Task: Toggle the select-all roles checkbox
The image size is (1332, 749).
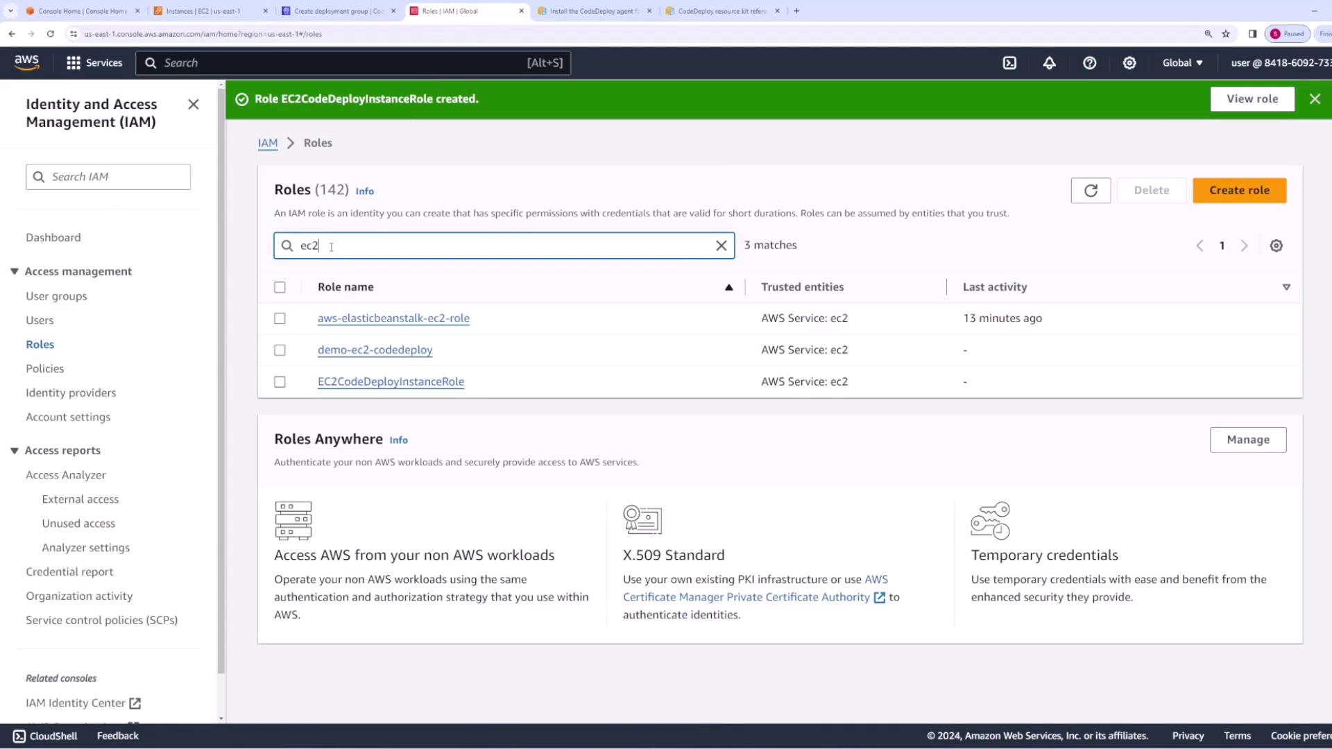Action: 280,287
